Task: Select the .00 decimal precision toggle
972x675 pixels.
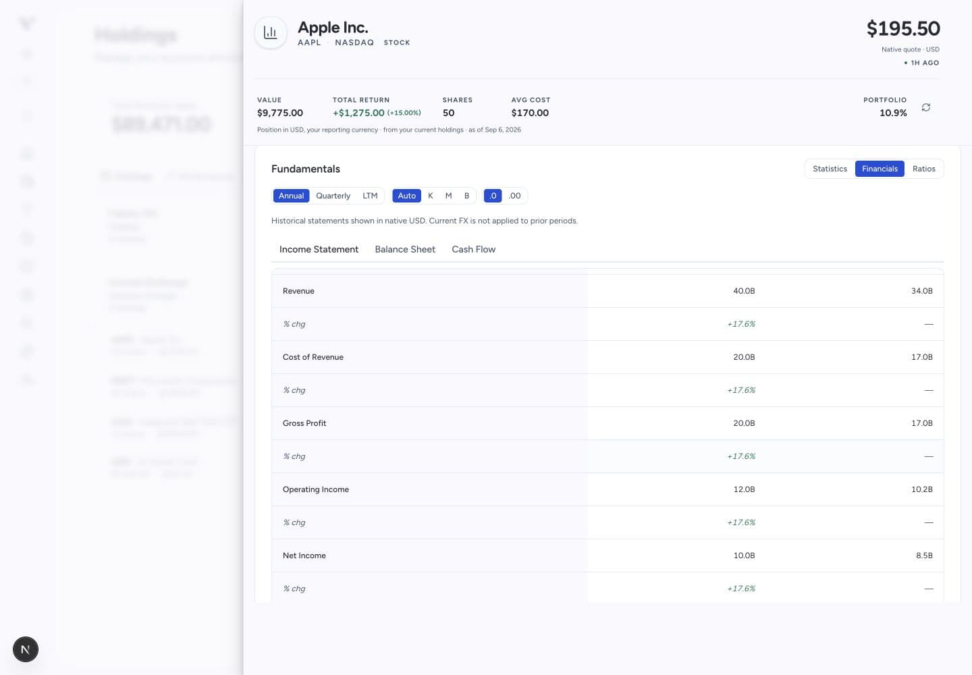Action: tap(515, 196)
